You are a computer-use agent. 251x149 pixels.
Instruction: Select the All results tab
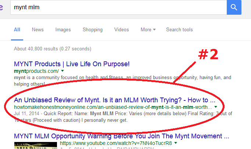pos(17,30)
